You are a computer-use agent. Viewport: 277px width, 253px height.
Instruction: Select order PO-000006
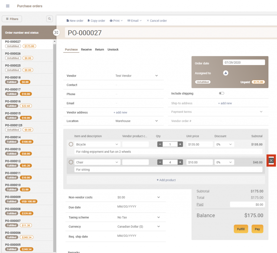pyautogui.click(x=27, y=235)
